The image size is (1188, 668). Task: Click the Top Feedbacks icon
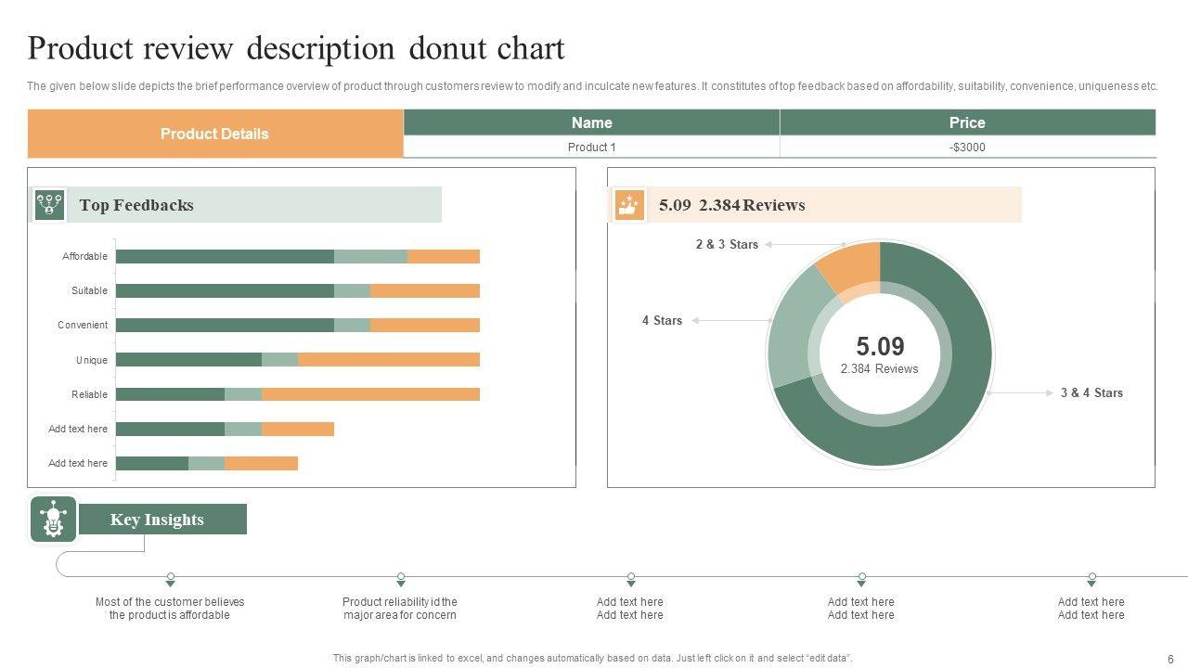(49, 204)
